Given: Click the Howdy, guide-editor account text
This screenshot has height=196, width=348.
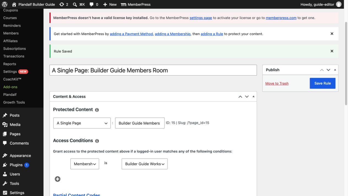Looking at the screenshot, I should point(317,4).
